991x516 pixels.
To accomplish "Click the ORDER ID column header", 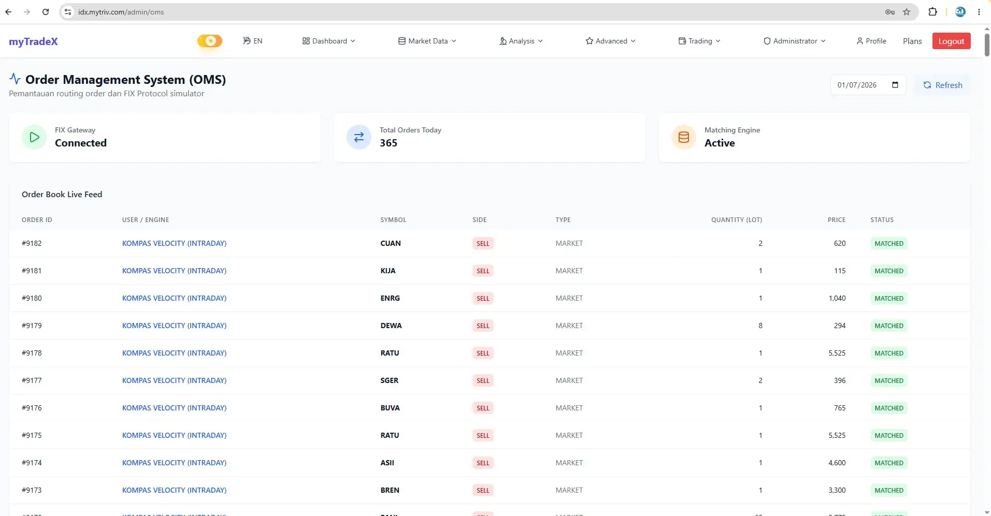I will click(37, 220).
